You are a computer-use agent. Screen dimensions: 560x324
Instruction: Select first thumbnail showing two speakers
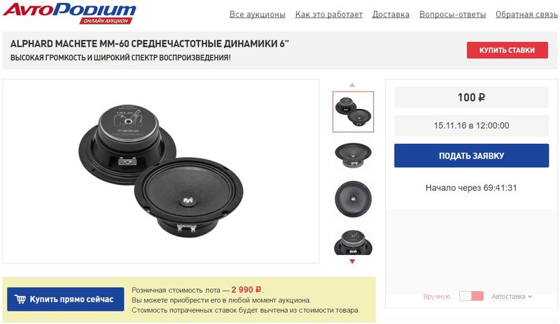tap(353, 112)
